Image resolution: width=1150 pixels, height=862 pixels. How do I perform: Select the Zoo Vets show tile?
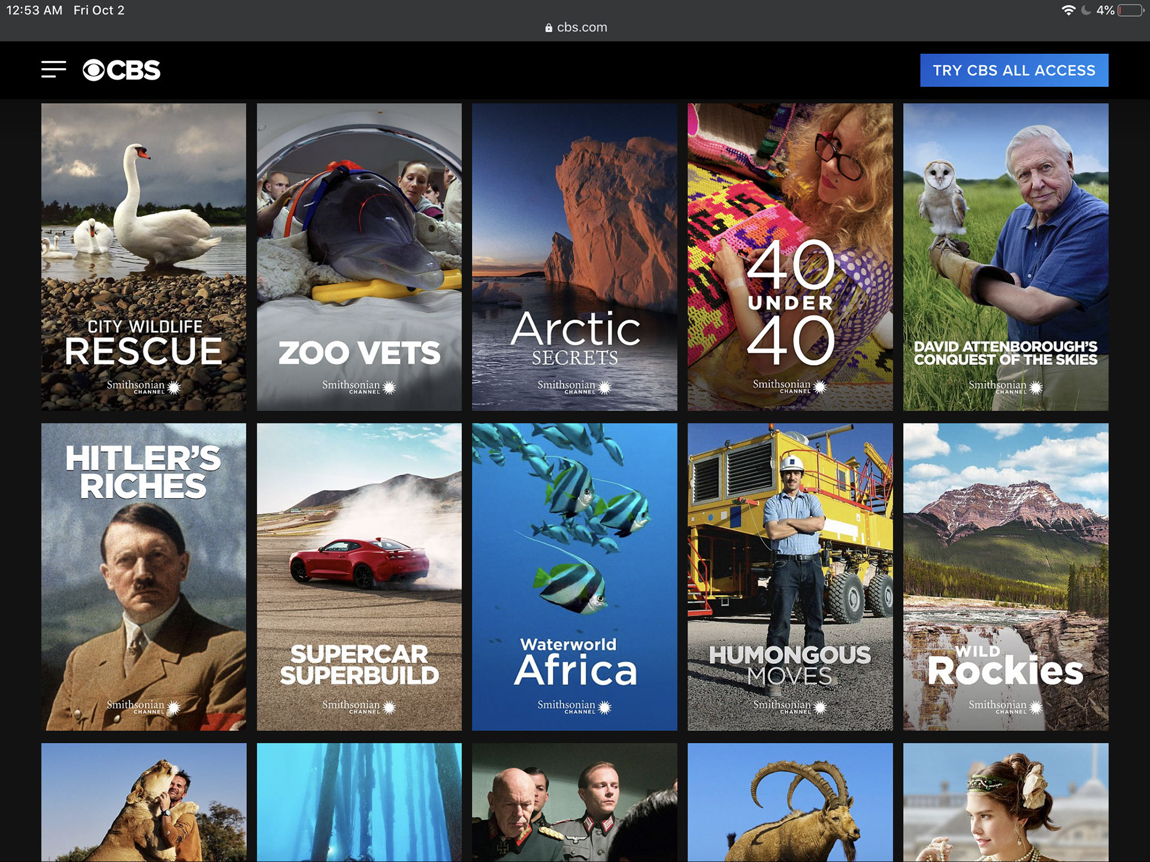coord(359,257)
